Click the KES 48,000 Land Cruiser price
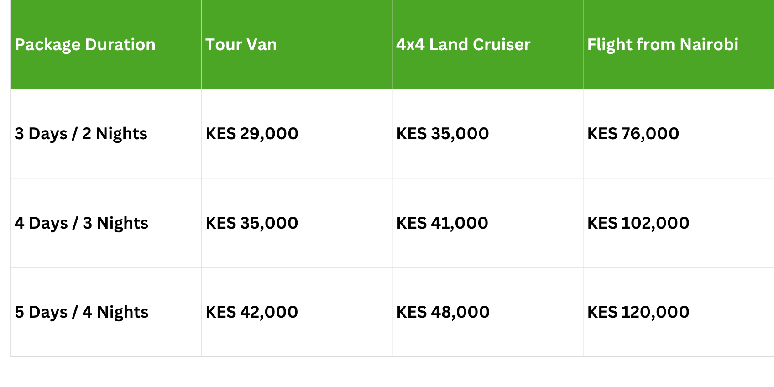This screenshot has width=774, height=387. 443,312
